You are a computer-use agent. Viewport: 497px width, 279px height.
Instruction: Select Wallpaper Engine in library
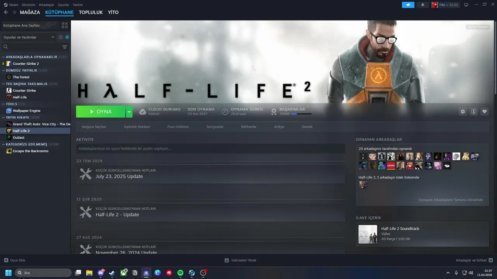click(x=35, y=111)
